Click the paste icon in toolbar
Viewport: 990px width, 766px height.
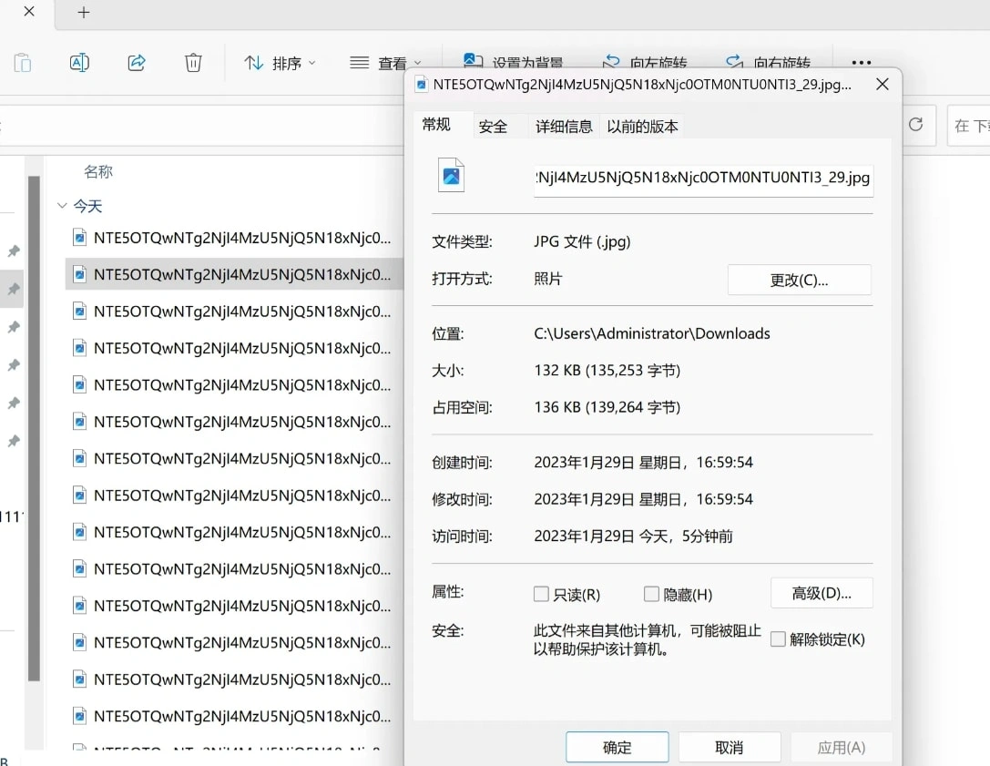click(22, 63)
